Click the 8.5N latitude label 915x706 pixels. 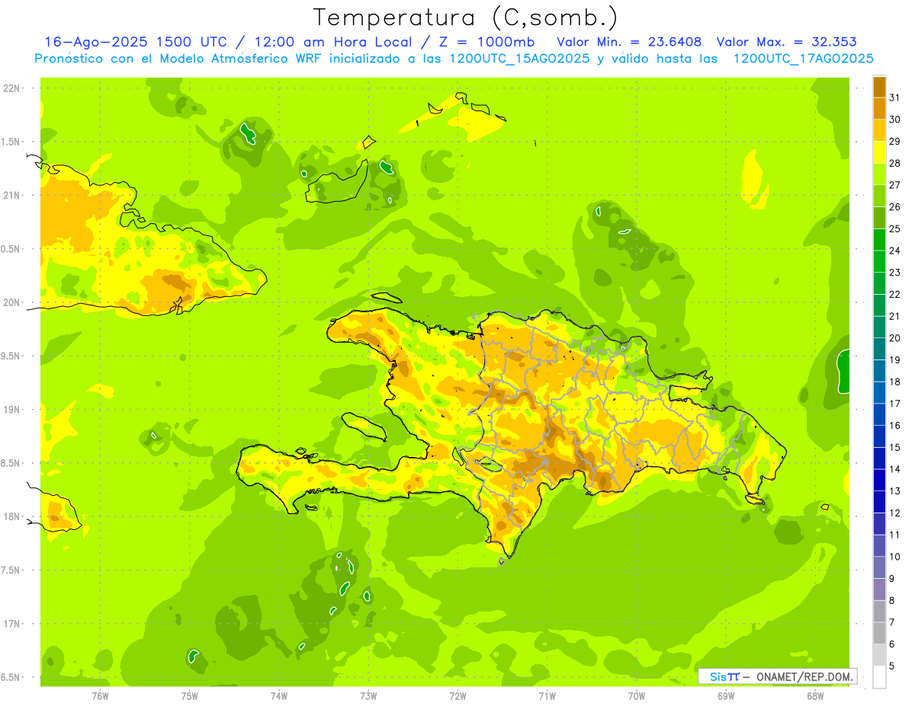[x=11, y=463]
